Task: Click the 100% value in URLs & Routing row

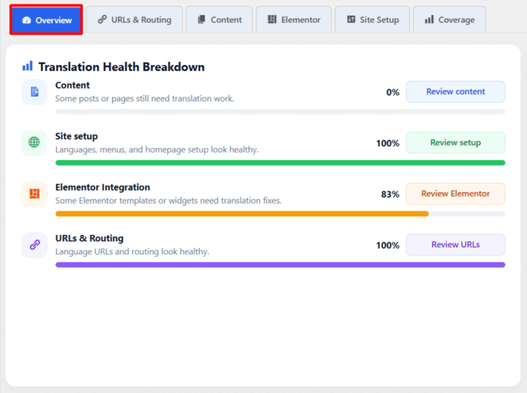Action: click(x=388, y=246)
